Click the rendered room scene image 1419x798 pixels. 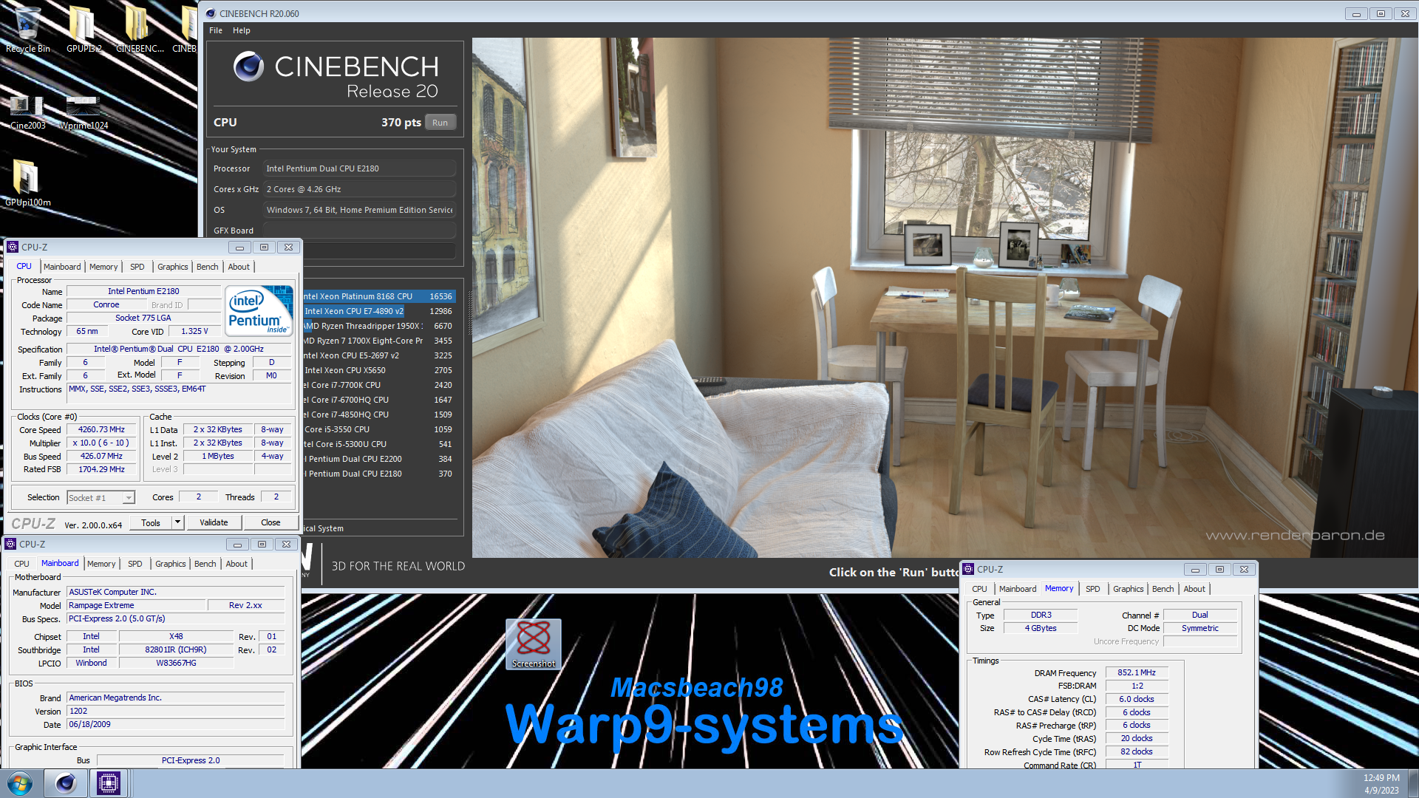(945, 297)
